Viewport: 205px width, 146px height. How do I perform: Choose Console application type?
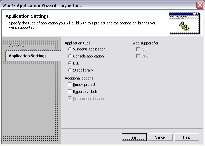(x=70, y=56)
